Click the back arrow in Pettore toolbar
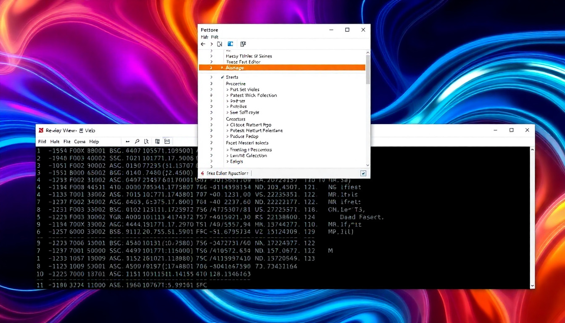This screenshot has height=323, width=565. coord(203,44)
